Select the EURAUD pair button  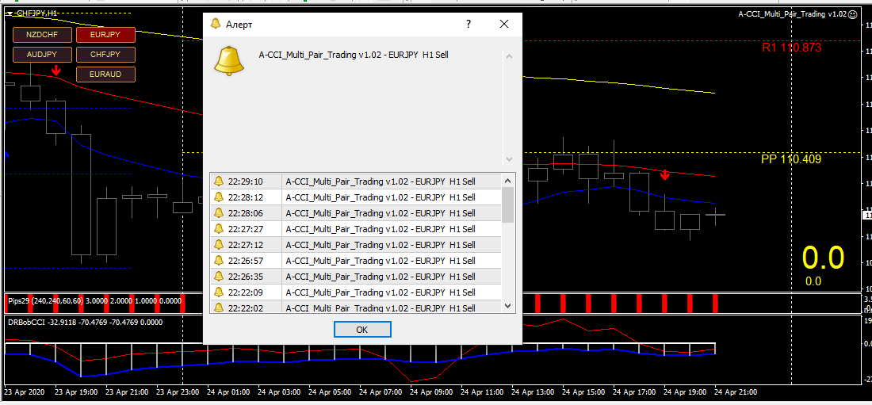point(105,74)
